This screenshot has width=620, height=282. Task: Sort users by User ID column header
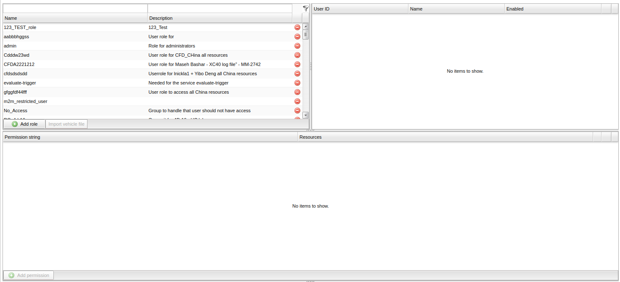360,9
